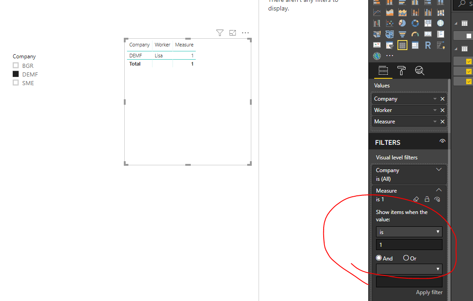The width and height of the screenshot is (473, 301).
Task: Open import custom visual ellipsis in Visualizations
Action: pos(389,56)
